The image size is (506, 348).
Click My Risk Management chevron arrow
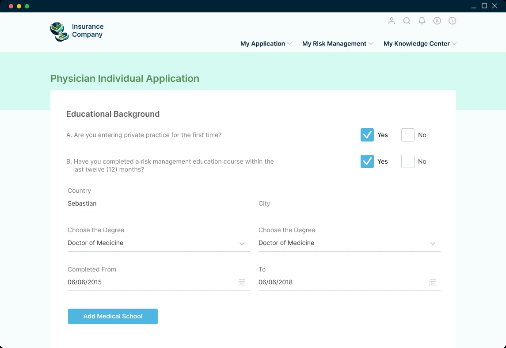click(371, 44)
